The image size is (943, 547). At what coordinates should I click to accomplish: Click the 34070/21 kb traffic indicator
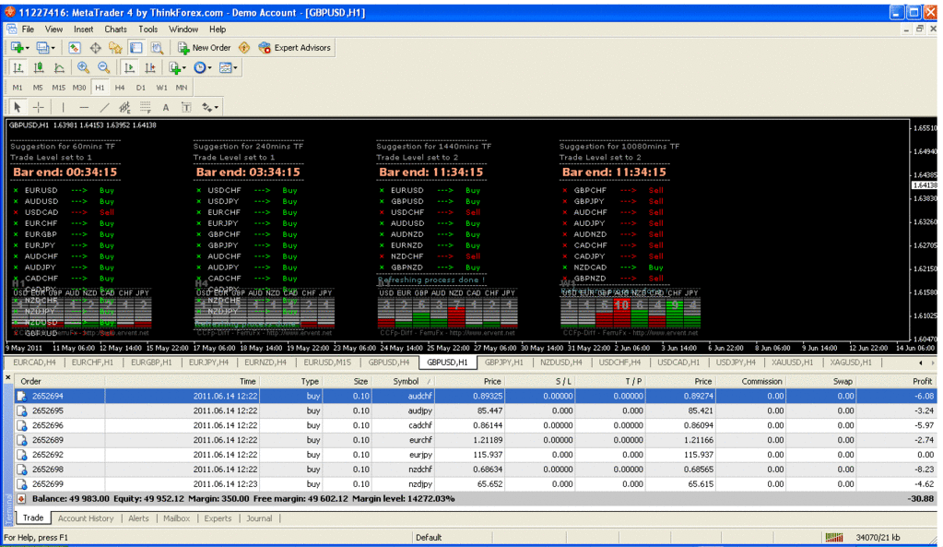point(878,538)
